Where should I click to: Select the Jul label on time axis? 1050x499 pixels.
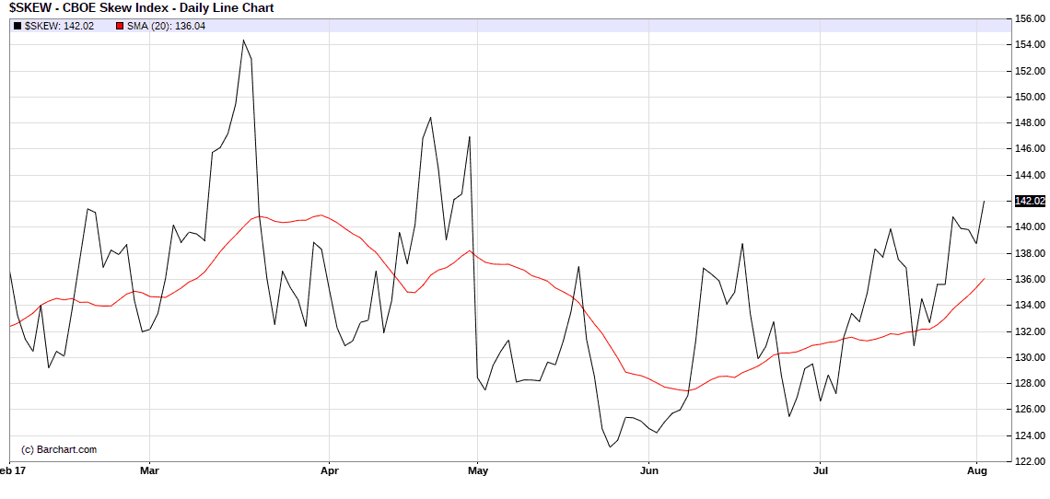(x=820, y=471)
